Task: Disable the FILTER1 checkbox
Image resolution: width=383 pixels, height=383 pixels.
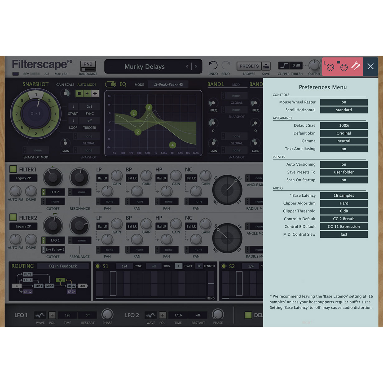Action: pos(13,169)
